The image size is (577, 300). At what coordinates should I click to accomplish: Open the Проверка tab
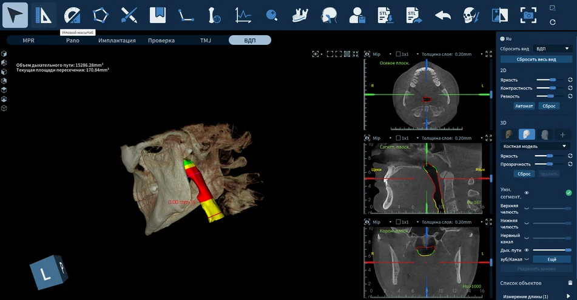[x=161, y=41]
